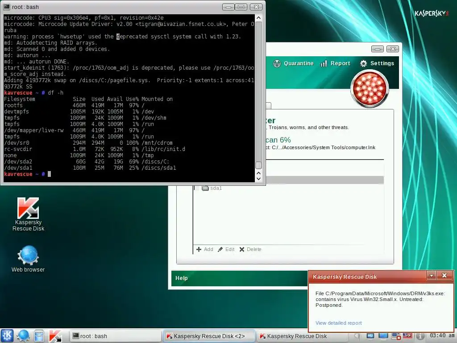Viewport: 457px width, 343px height.
Task: Click Add scan object button
Action: click(x=204, y=249)
